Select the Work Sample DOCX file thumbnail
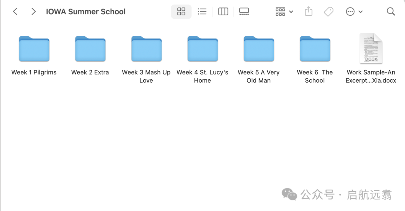Screen dimensions: 405x211 click(x=371, y=48)
